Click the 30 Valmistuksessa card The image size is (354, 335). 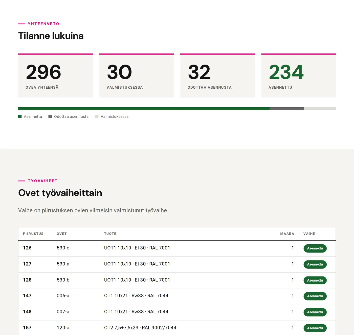point(137,75)
